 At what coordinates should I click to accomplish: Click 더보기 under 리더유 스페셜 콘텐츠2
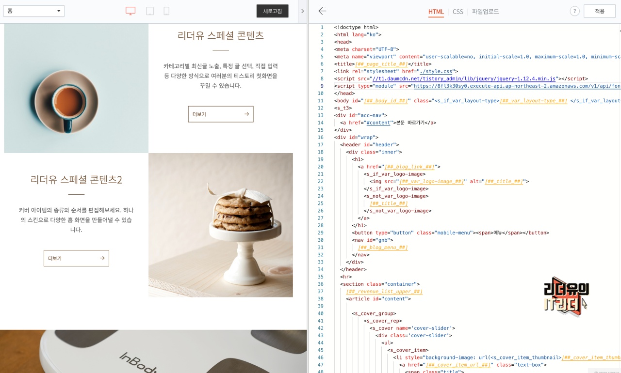76,258
